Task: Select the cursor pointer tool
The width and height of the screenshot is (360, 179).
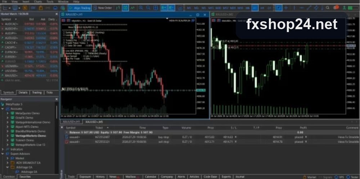Action: tap(279, 8)
